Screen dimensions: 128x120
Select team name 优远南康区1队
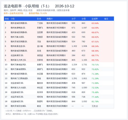17,55
